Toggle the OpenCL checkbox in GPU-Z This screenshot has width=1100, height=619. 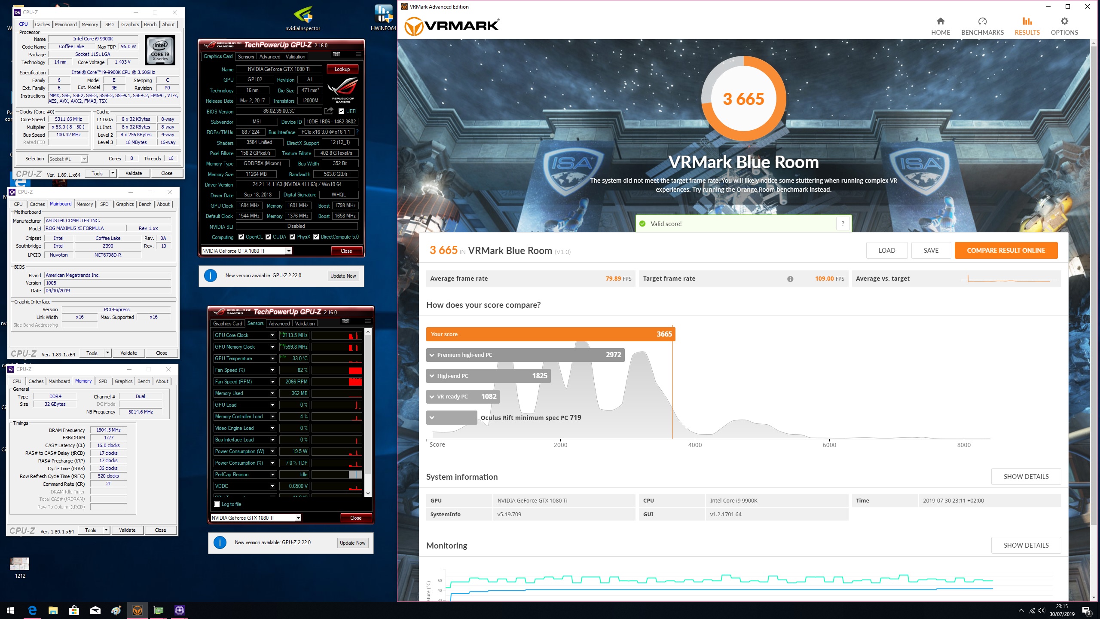pos(241,237)
